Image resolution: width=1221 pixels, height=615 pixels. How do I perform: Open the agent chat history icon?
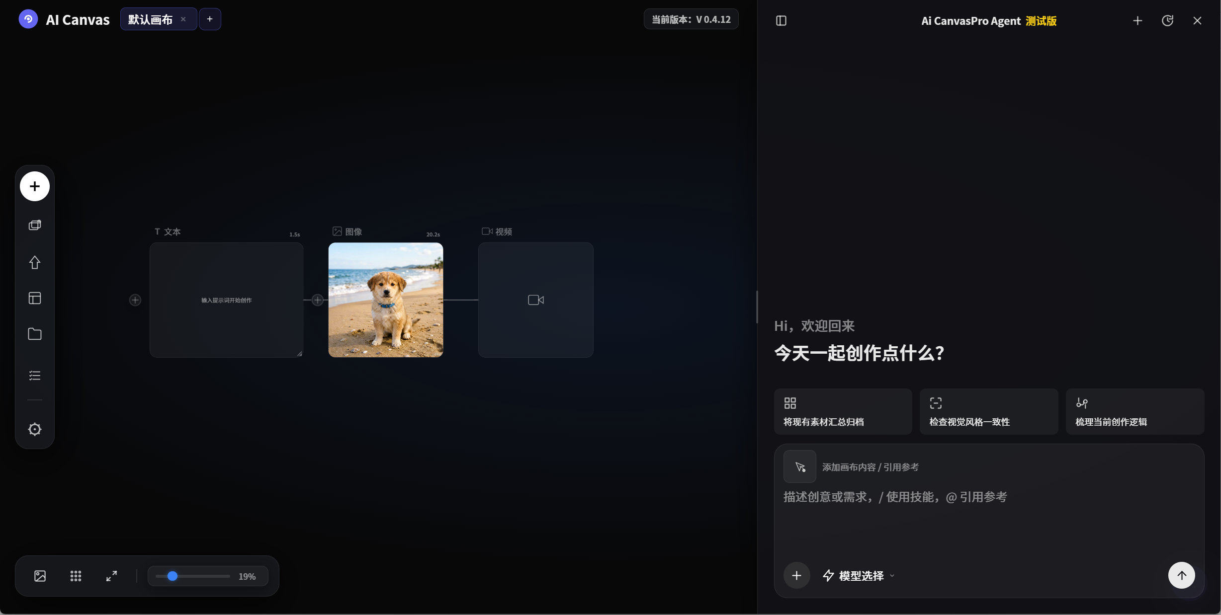(x=1167, y=21)
